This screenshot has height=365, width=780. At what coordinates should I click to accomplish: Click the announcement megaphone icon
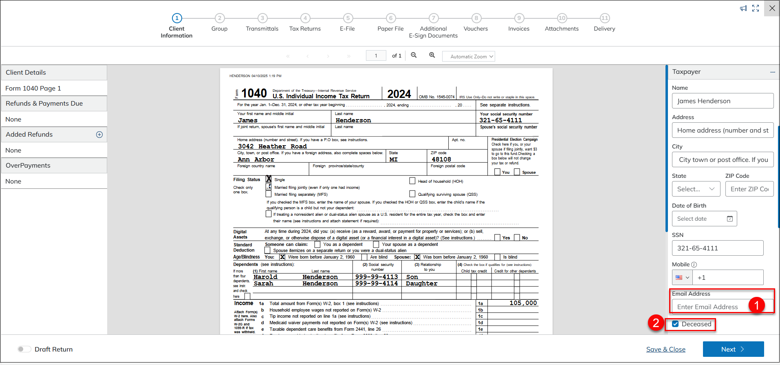coord(743,8)
